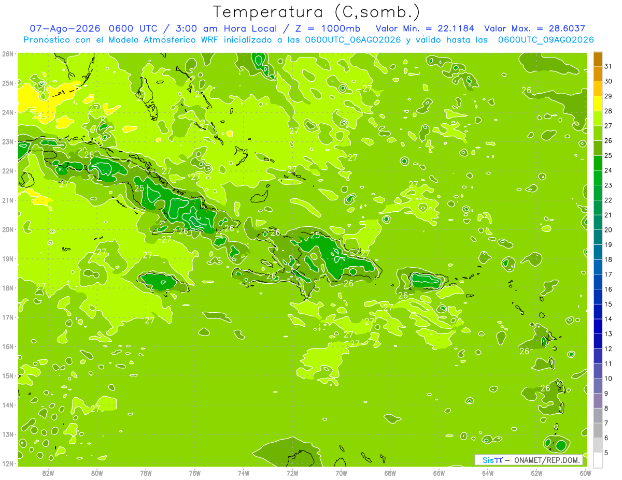
Task: Click the validity stamp "0600UTC_09AGO2026"
Action: (x=546, y=40)
